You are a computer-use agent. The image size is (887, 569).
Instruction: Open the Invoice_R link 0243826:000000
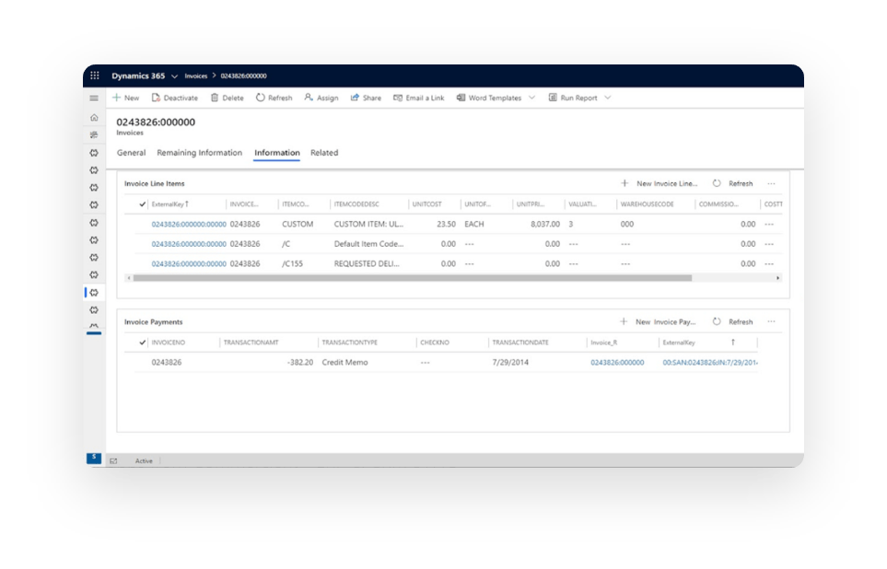point(617,363)
